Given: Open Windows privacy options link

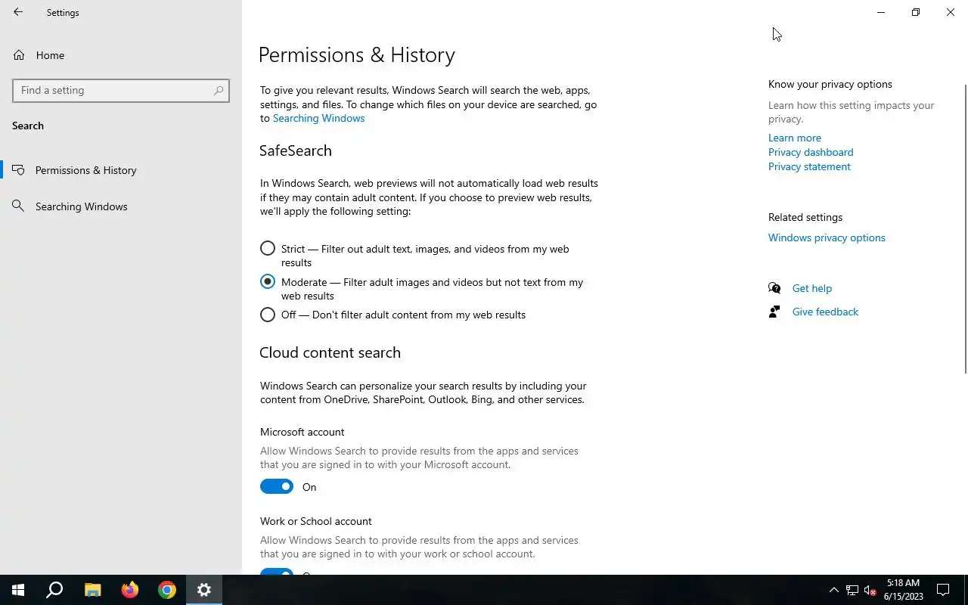Looking at the screenshot, I should click(827, 237).
